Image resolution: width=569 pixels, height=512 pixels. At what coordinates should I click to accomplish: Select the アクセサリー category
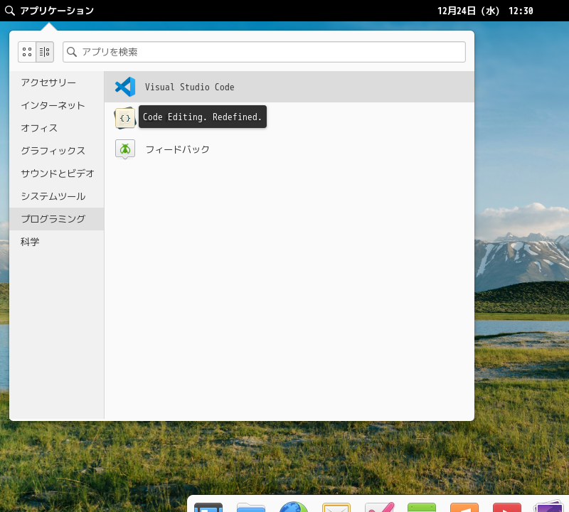point(57,82)
